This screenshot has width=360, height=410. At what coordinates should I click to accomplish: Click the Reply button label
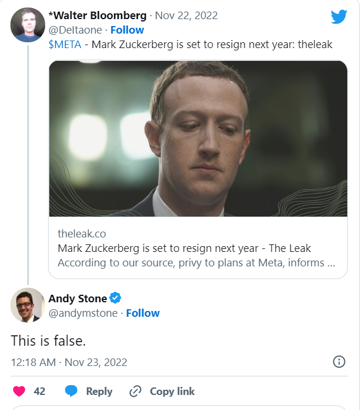coord(99,391)
